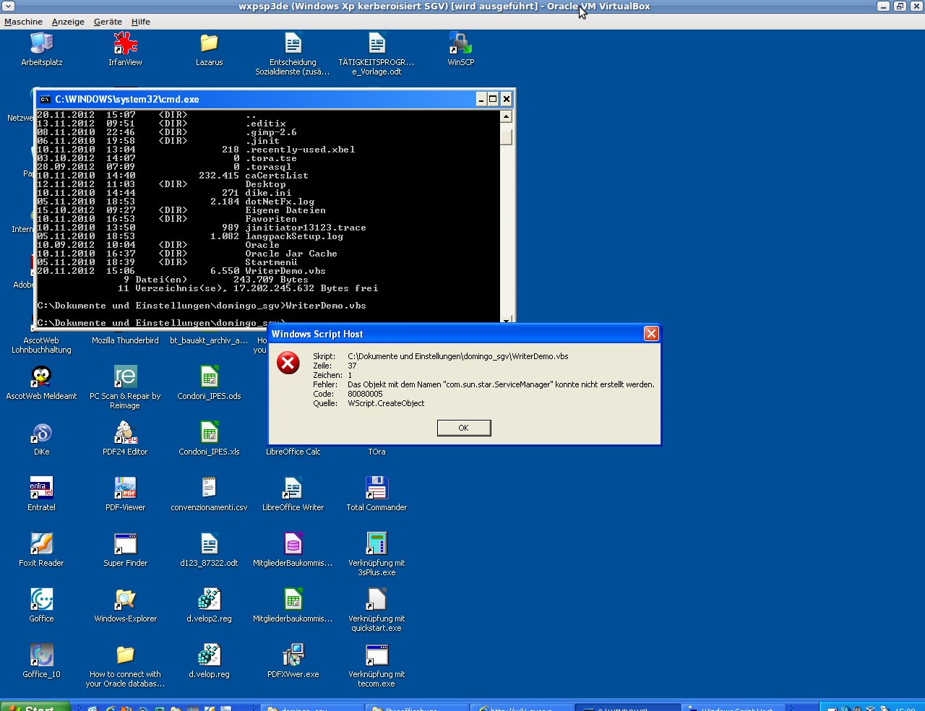The image size is (925, 711).
Task: Open the Super Finder shortcut
Action: pos(125,545)
